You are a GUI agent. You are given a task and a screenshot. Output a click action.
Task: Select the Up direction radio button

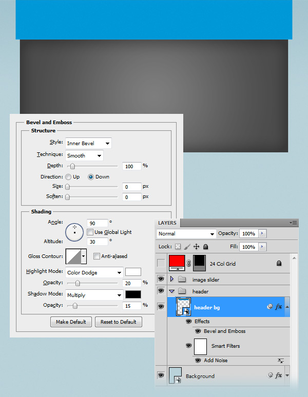(x=68, y=177)
